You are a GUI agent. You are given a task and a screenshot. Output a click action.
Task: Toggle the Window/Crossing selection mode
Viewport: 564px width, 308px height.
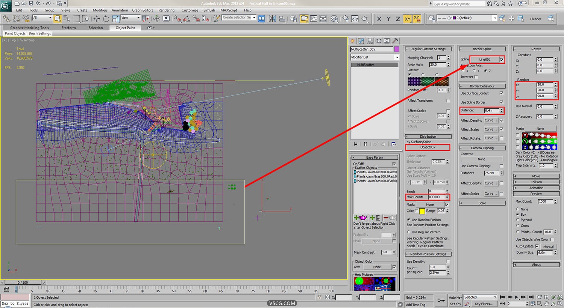coord(86,18)
